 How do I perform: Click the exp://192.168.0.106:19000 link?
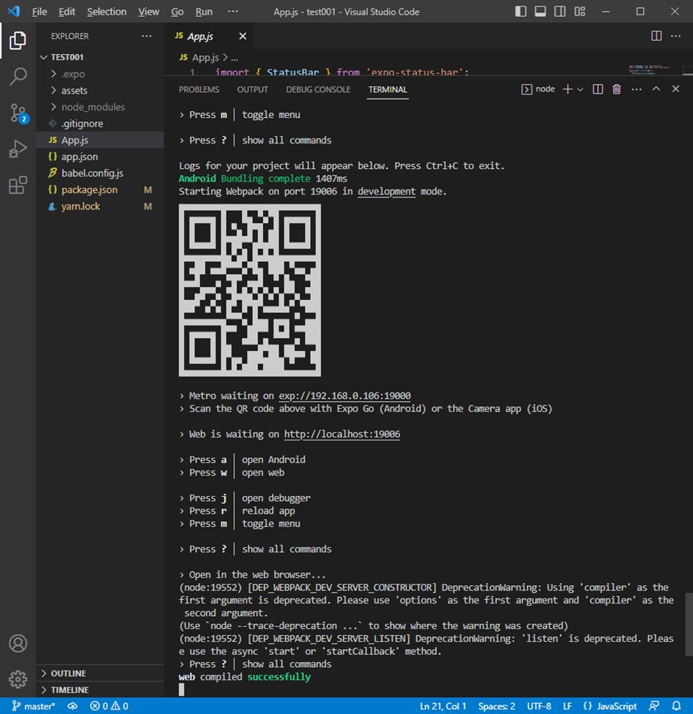pyautogui.click(x=344, y=396)
